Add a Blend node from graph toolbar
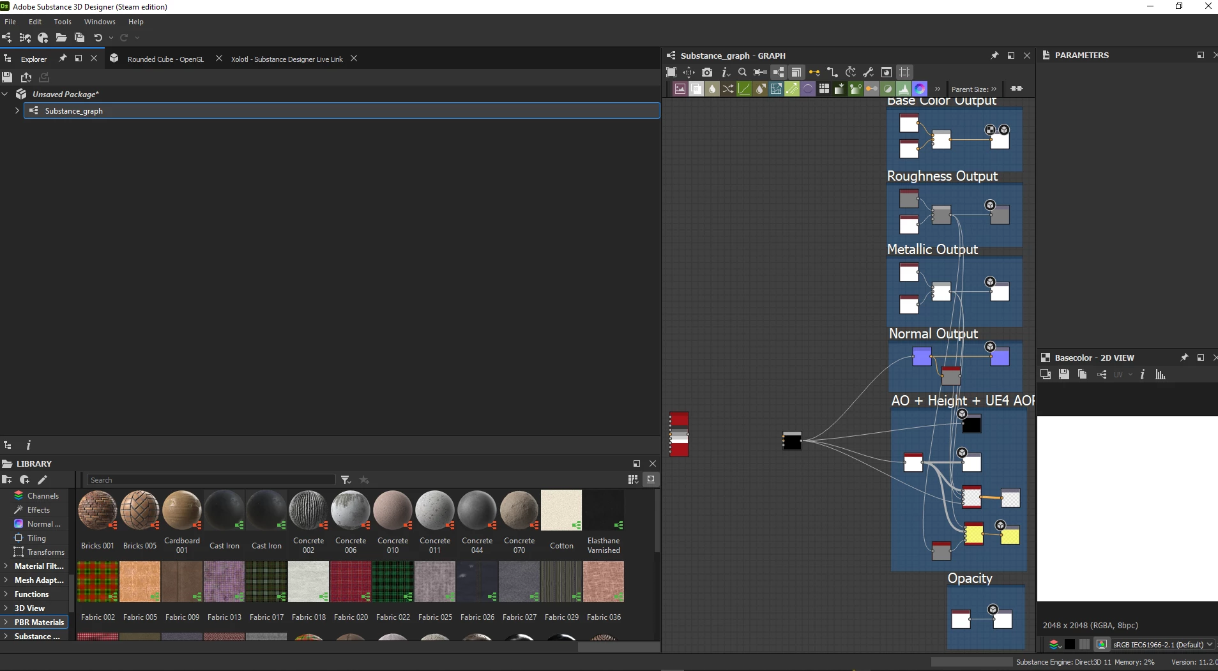The width and height of the screenshot is (1218, 671). (696, 89)
